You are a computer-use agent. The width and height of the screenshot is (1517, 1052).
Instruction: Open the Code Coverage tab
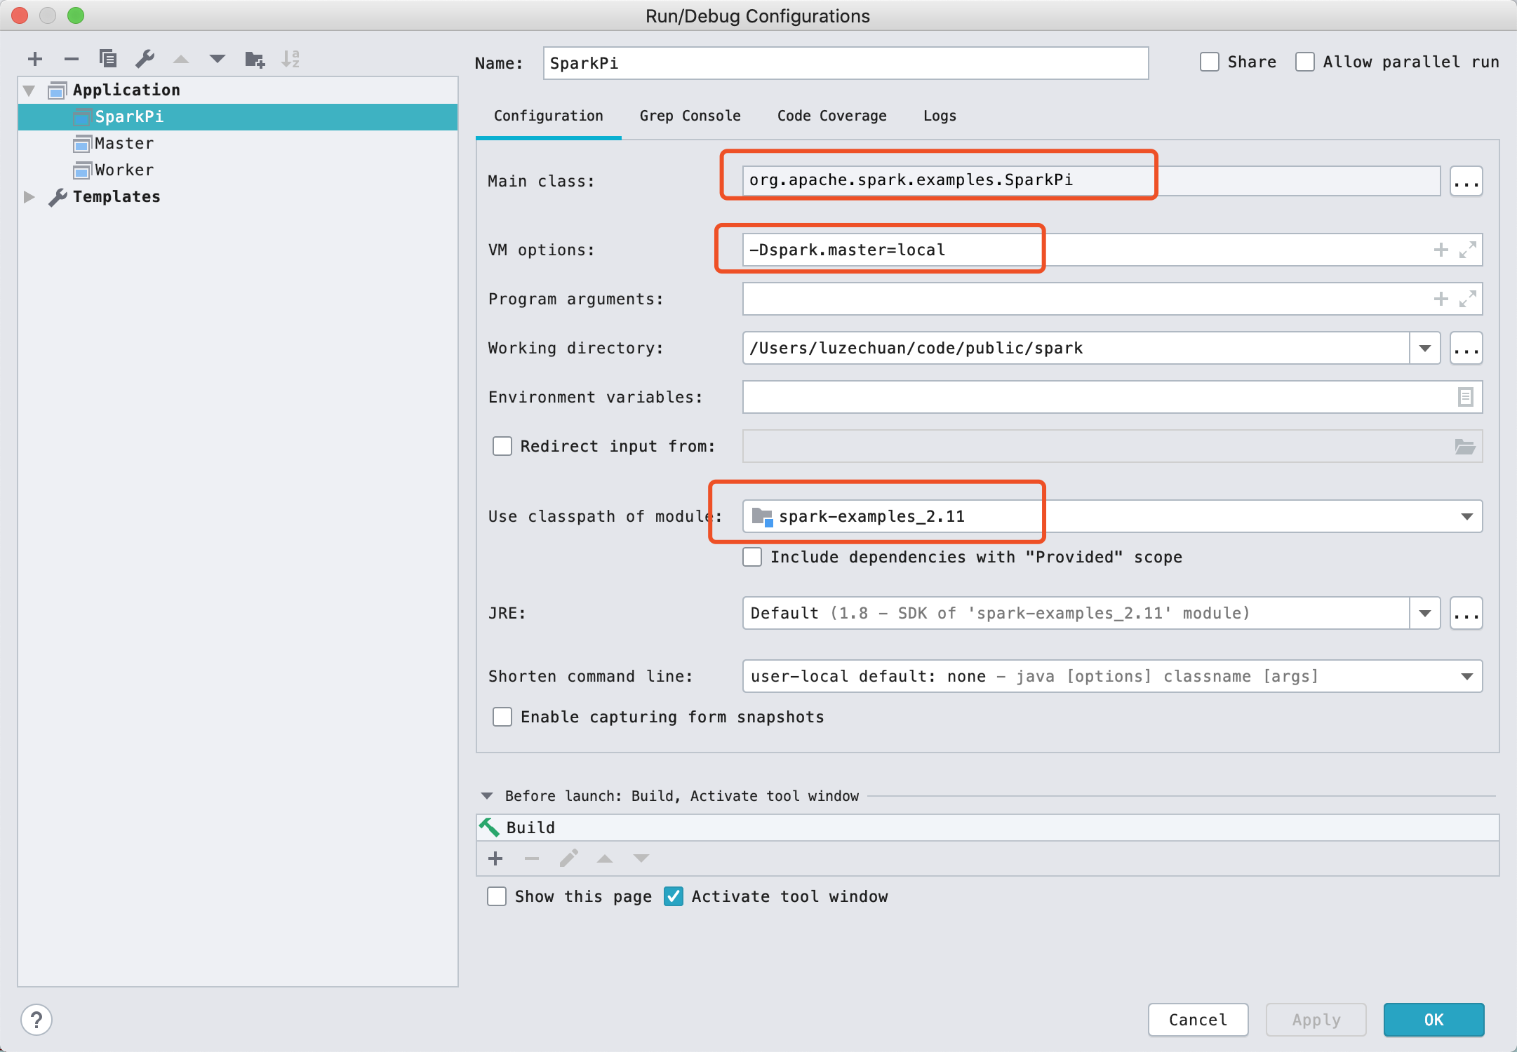832,116
